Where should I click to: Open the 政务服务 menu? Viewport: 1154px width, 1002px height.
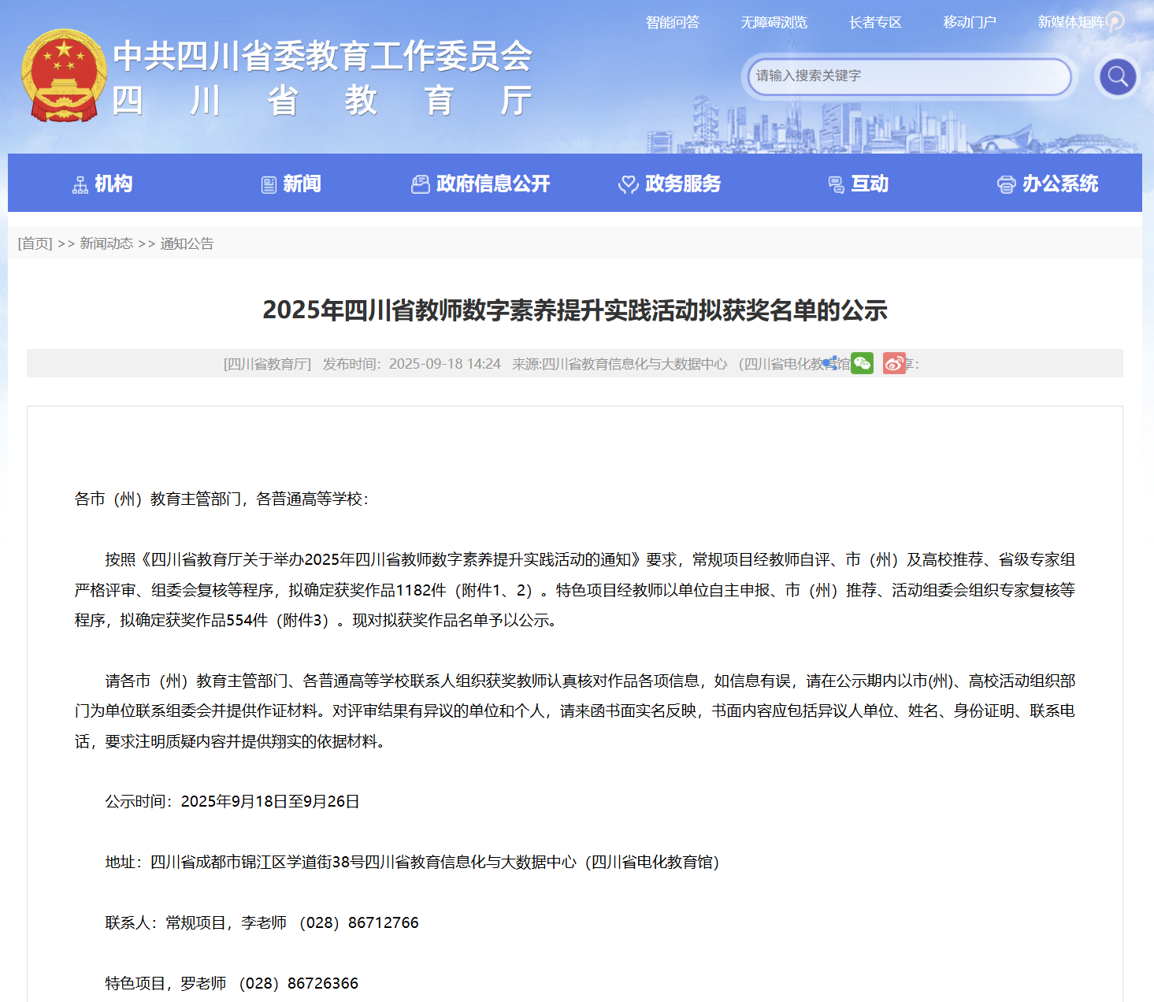click(x=670, y=184)
